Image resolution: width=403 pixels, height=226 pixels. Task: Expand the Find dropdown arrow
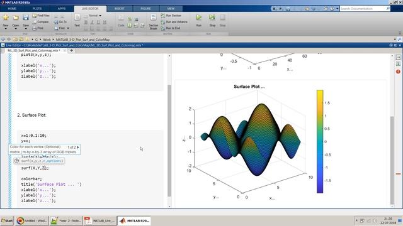(x=68, y=28)
